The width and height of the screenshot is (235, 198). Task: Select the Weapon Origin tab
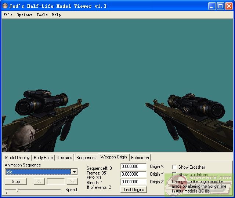pos(113,157)
